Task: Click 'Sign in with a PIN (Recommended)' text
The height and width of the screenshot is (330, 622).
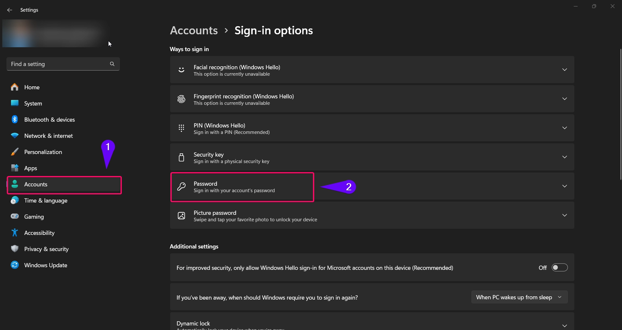Action: (x=232, y=132)
